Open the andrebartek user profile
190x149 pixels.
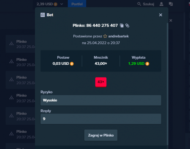pyautogui.click(x=119, y=36)
